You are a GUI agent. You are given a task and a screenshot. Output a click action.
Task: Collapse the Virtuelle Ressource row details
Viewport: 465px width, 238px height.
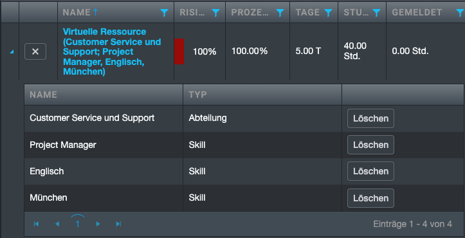(12, 52)
